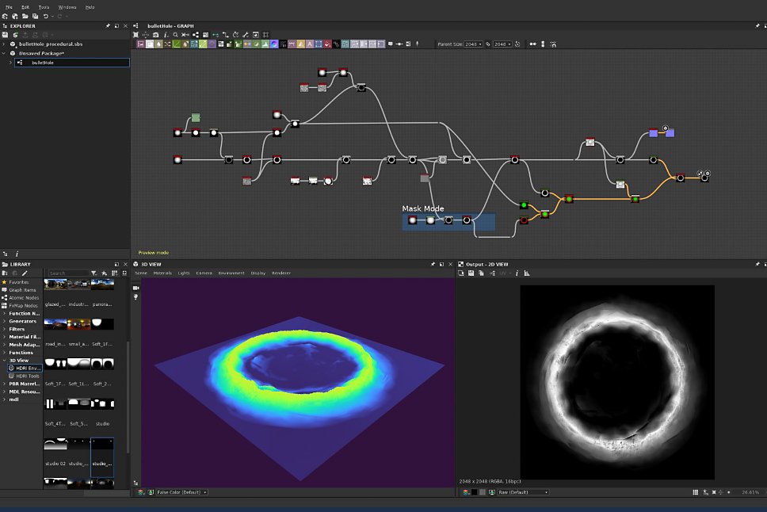Click the camera screenshot icon in graph toolbar
Screen dimensions: 767x512
155,35
